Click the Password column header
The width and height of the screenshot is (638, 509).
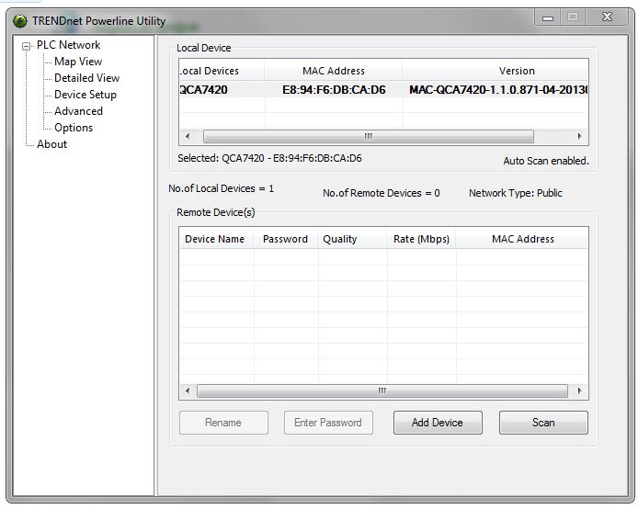tap(285, 239)
